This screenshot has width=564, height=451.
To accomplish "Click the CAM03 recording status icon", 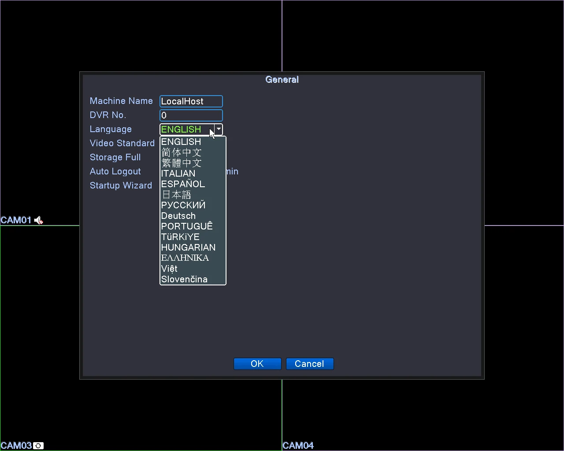I will [x=38, y=446].
